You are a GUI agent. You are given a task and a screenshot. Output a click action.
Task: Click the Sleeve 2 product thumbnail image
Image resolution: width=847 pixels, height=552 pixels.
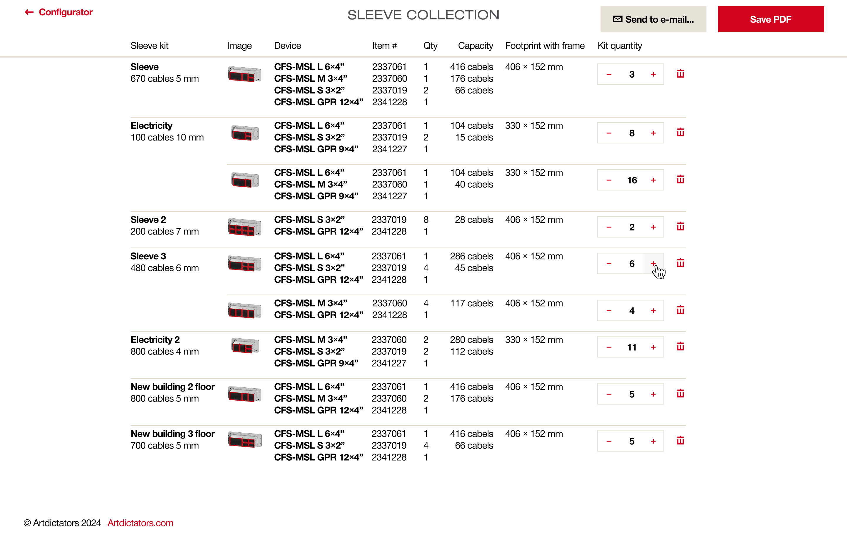[244, 227]
